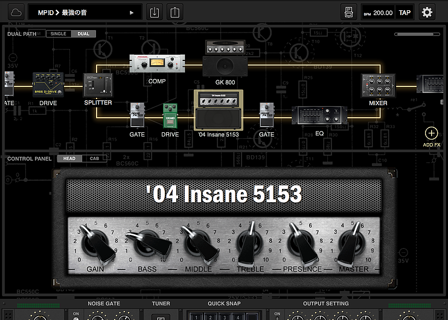The height and width of the screenshot is (320, 448).
Task: Open settings with the gear icon
Action: (427, 12)
